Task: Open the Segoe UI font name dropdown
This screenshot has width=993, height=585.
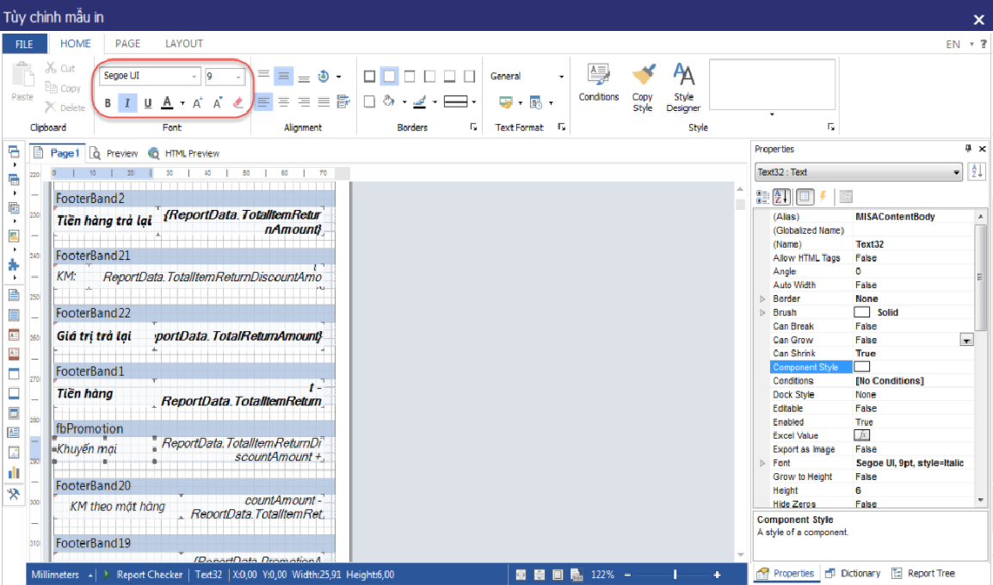Action: 194,77
